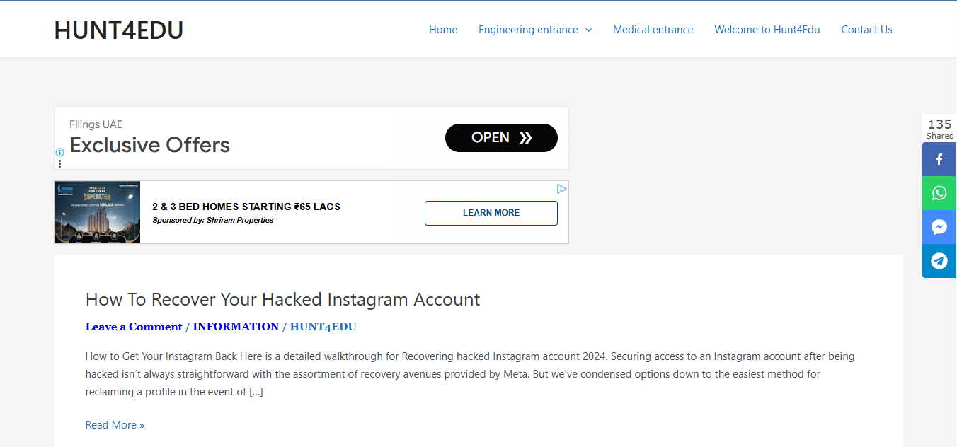Open the Contact Us page
This screenshot has width=957, height=447.
[866, 30]
